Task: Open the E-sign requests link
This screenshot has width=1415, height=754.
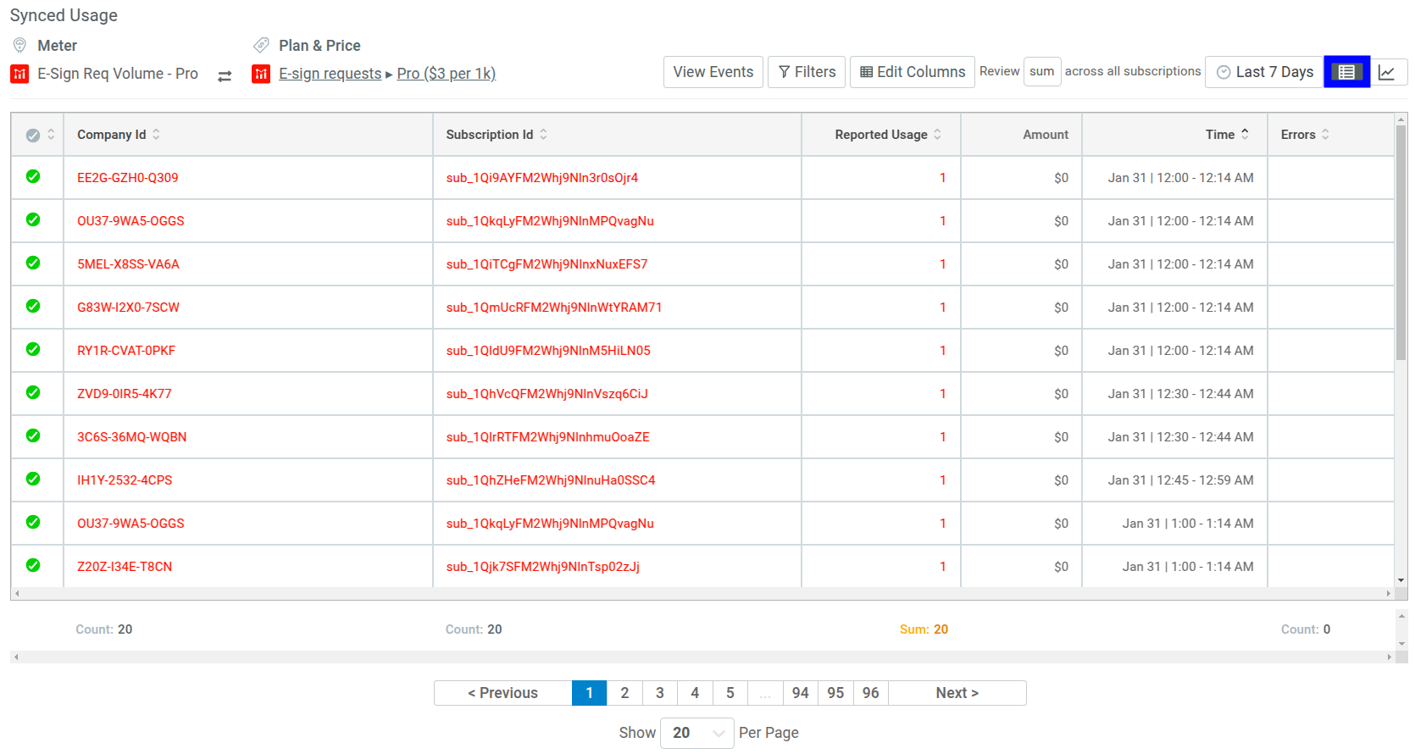Action: click(x=330, y=74)
